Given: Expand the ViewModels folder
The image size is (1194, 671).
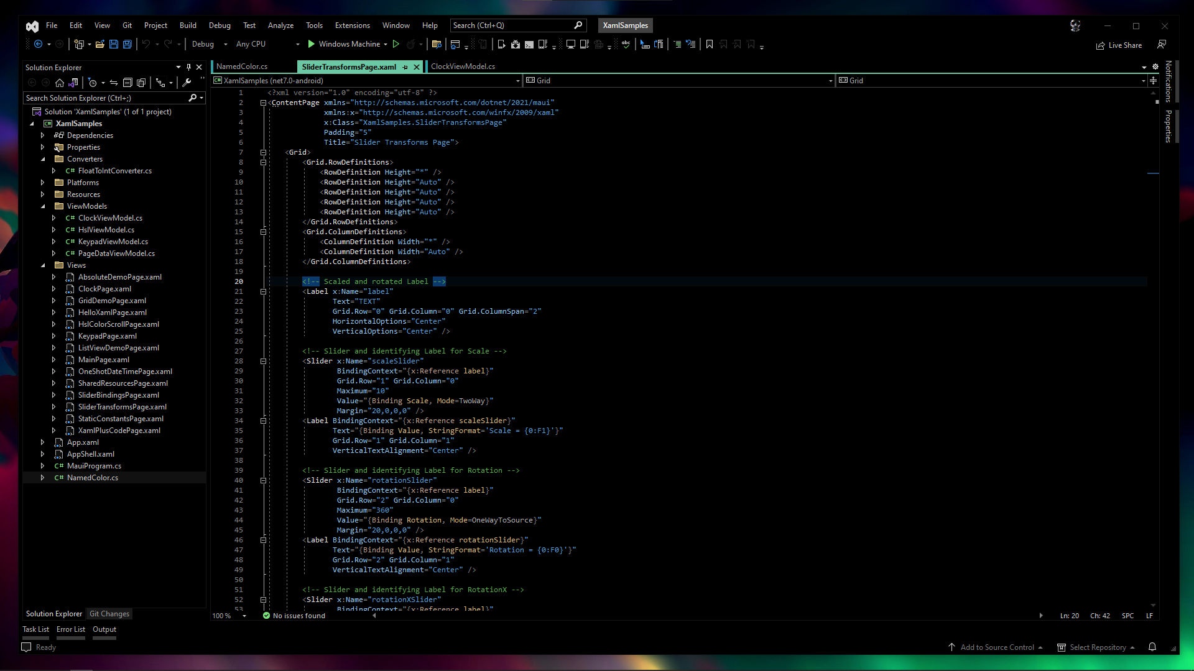Looking at the screenshot, I should tap(44, 206).
